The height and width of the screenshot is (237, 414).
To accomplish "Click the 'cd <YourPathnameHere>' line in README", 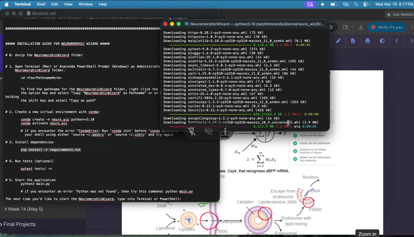I will coord(41,78).
